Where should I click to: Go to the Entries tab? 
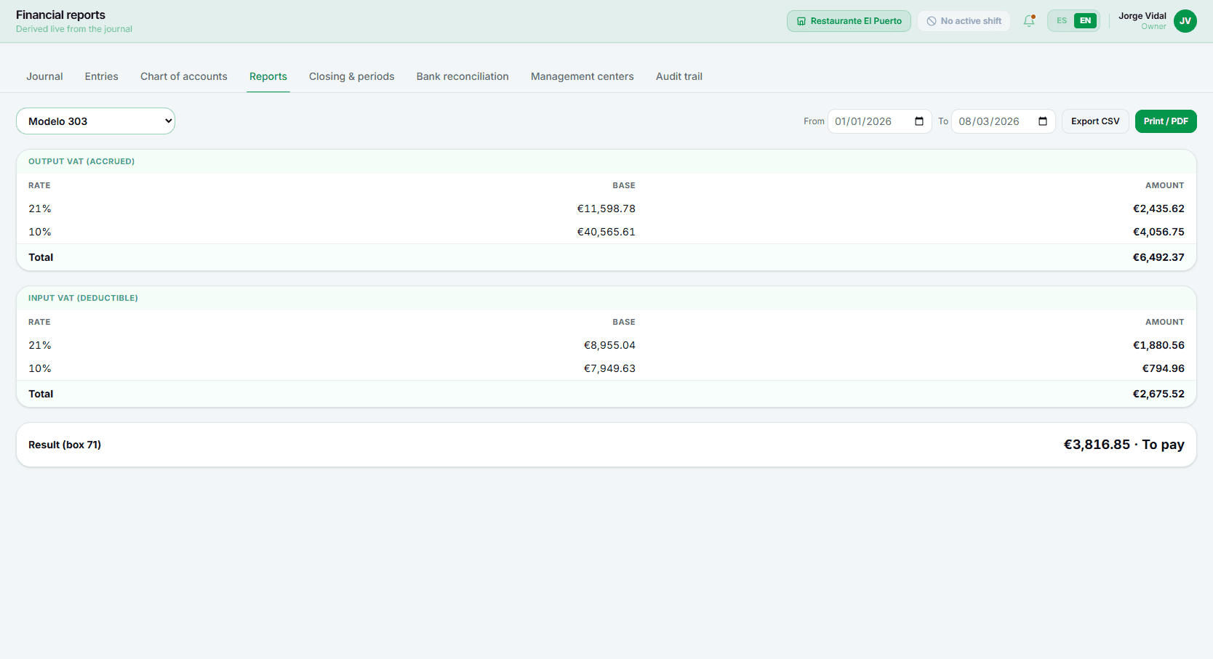[101, 76]
